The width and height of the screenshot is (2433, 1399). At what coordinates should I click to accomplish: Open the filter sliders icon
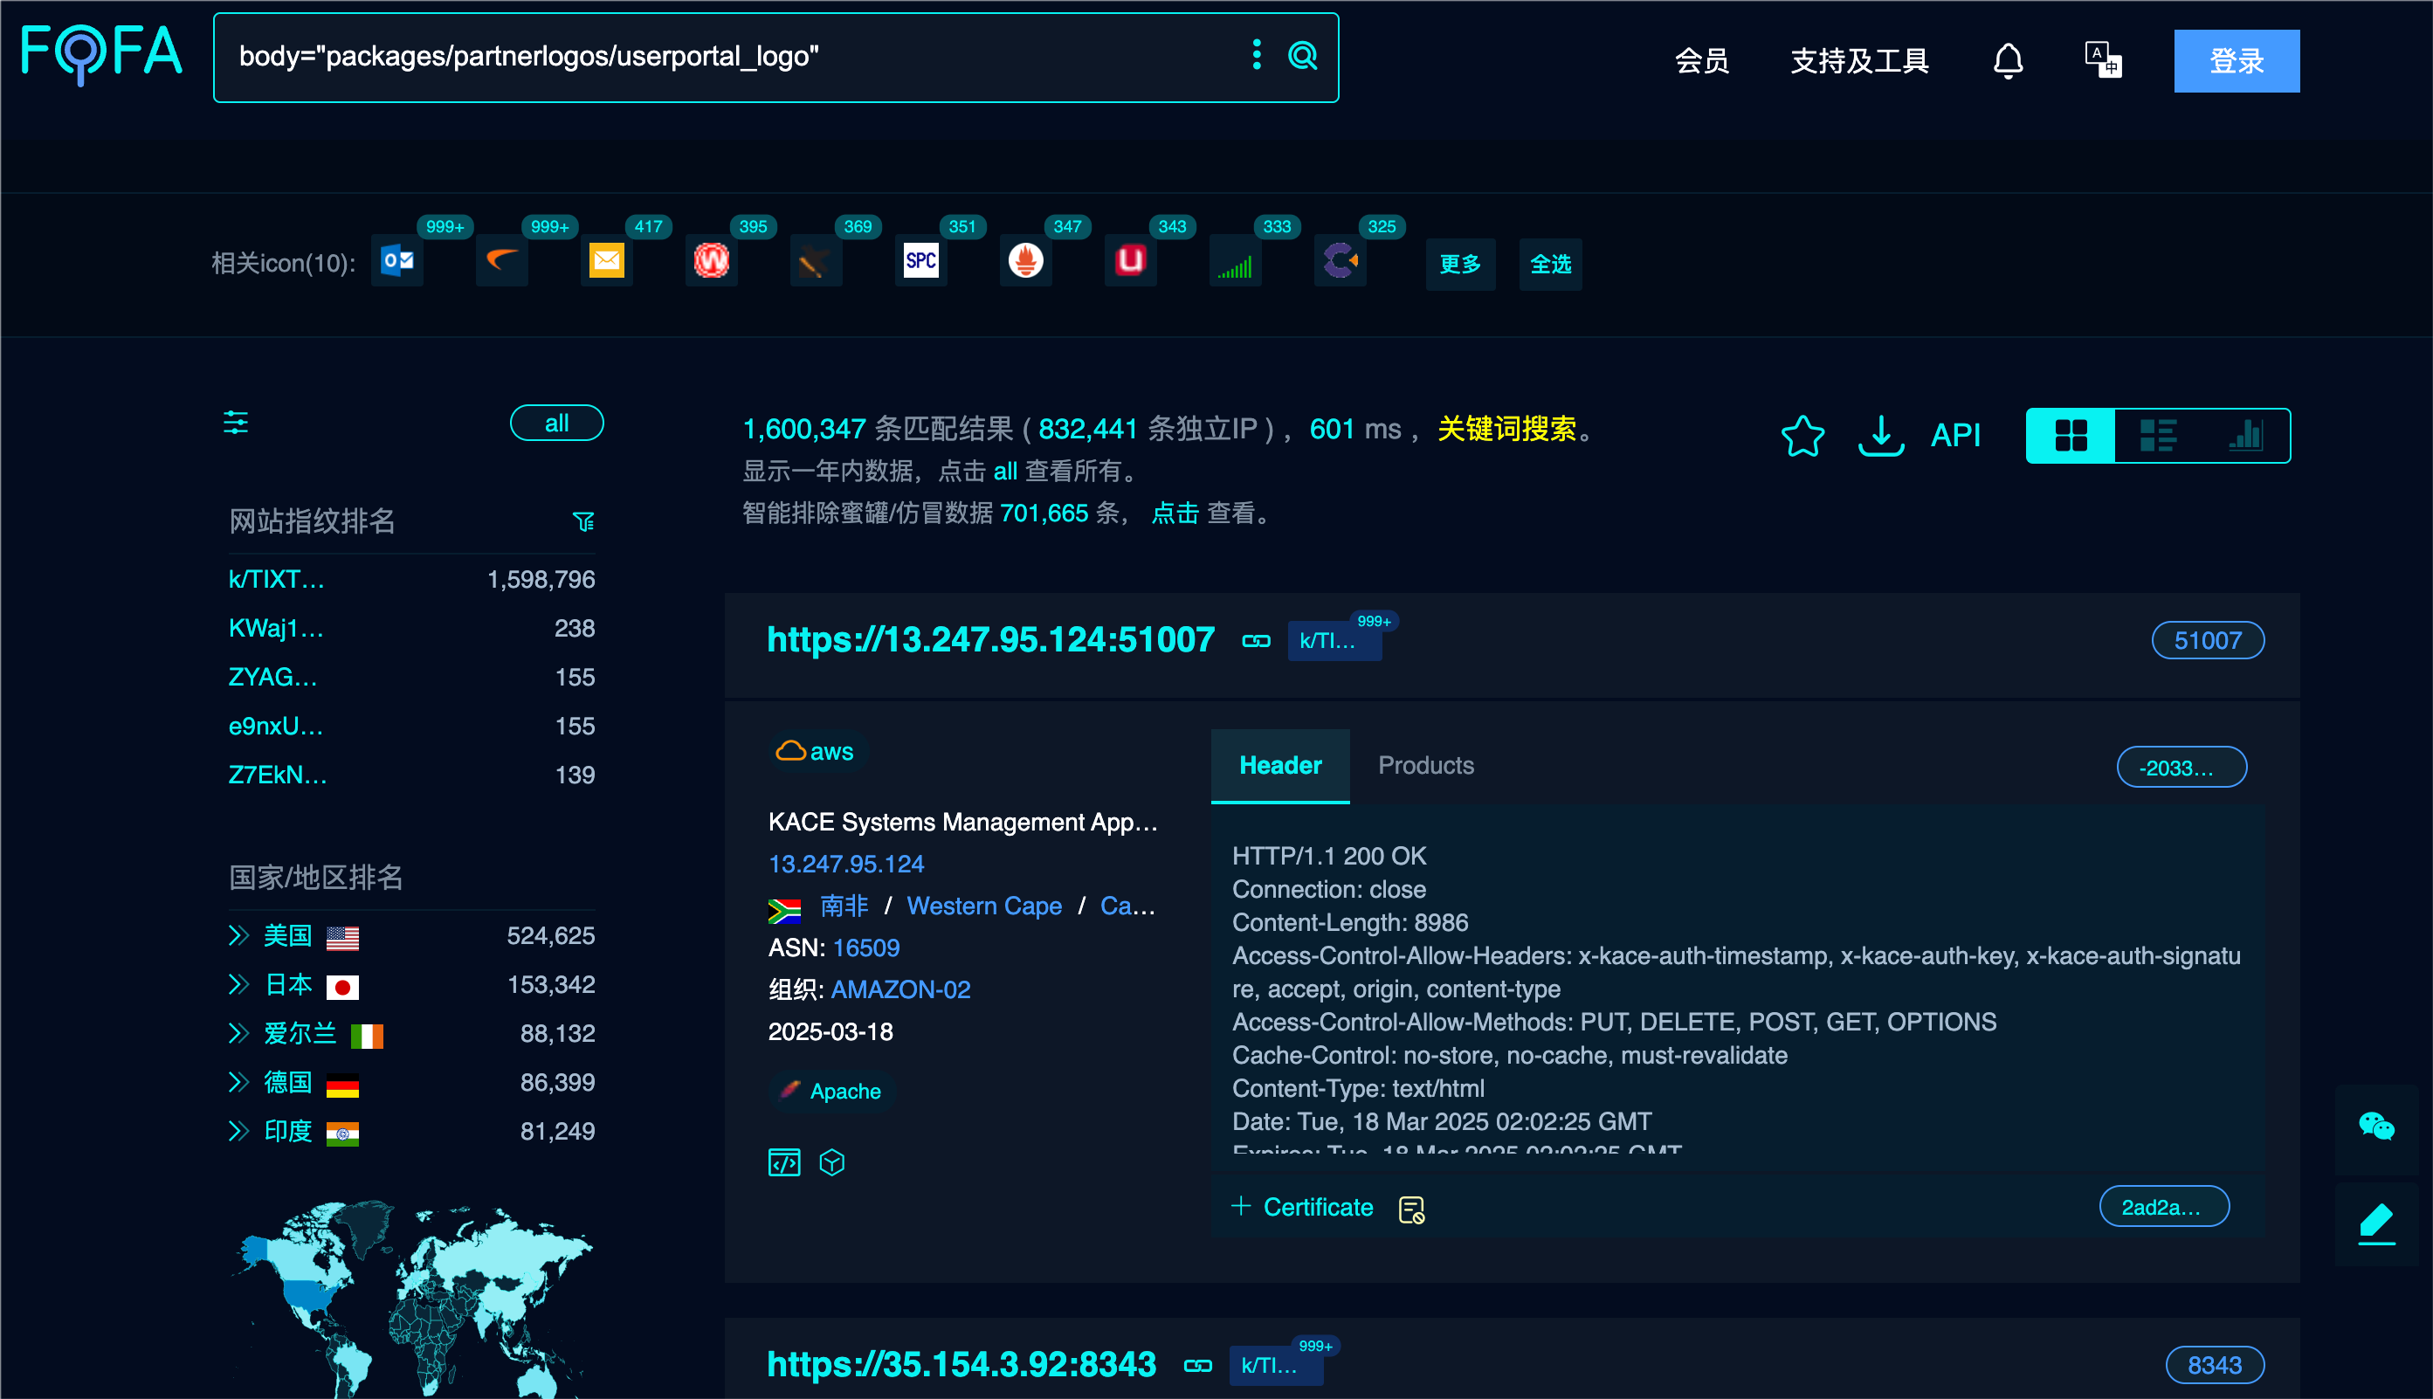[236, 423]
